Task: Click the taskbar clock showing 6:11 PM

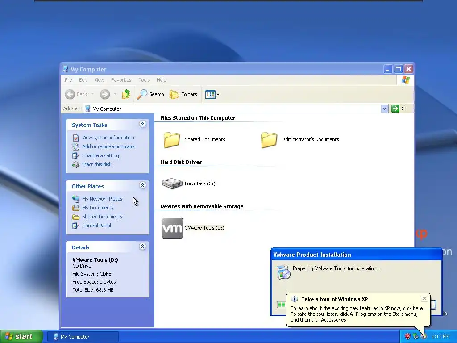Action: pyautogui.click(x=440, y=337)
